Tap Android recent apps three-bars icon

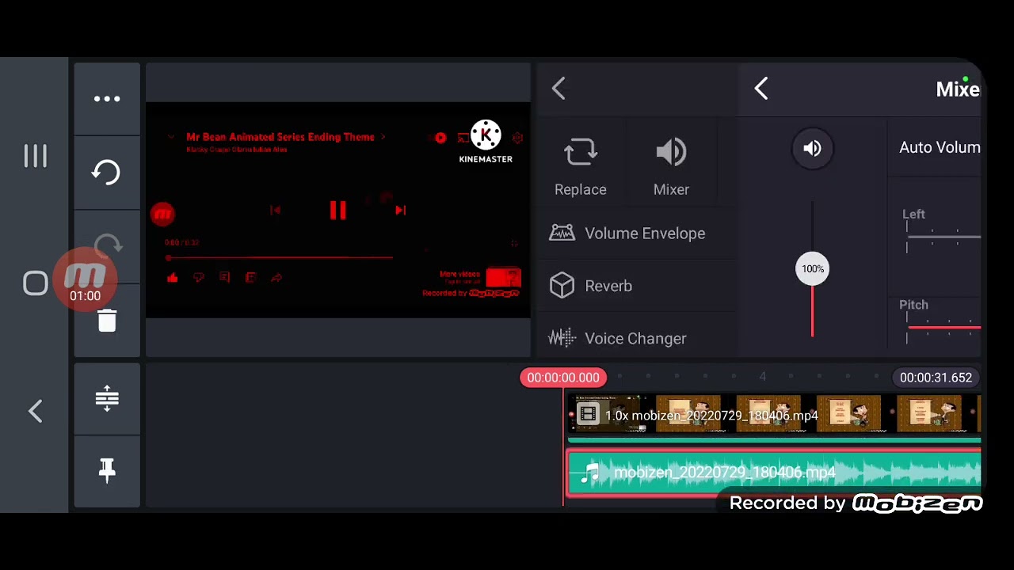click(36, 156)
